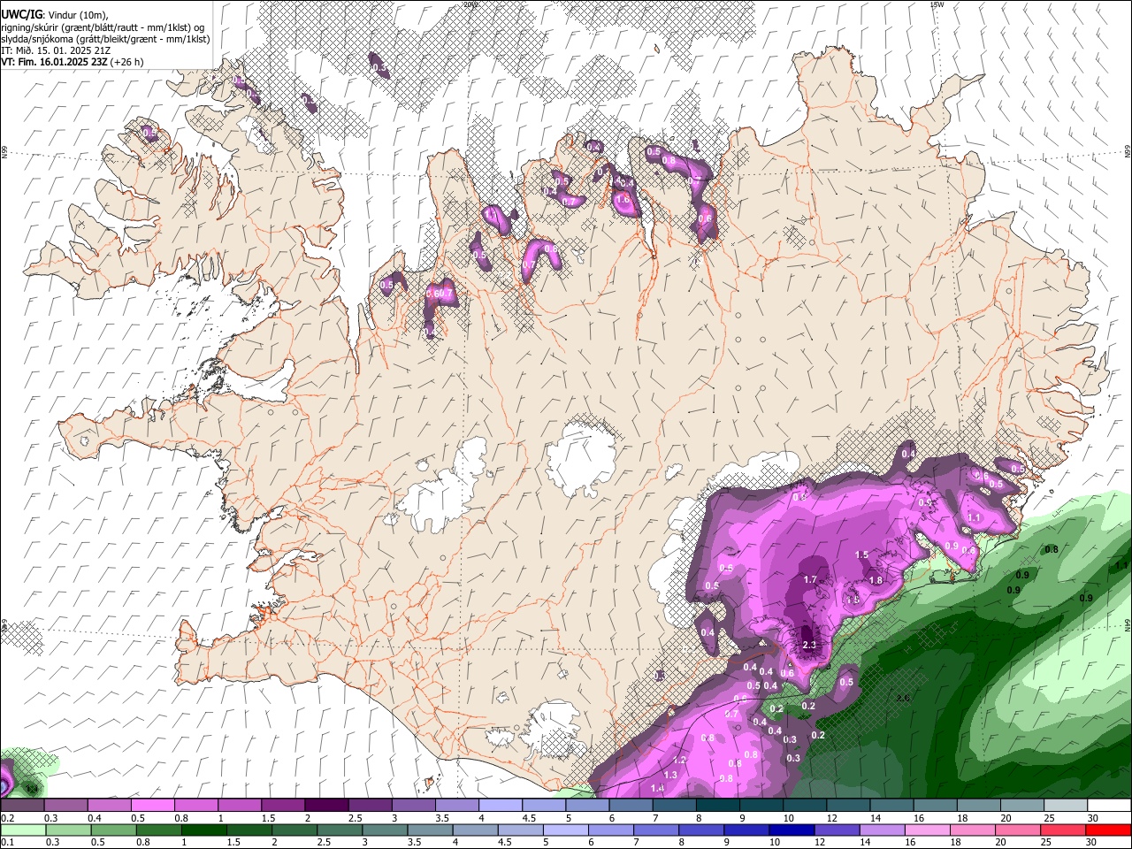1132x849 pixels.
Task: Click the black 2.6 rain value offshore
Action: click(x=903, y=699)
